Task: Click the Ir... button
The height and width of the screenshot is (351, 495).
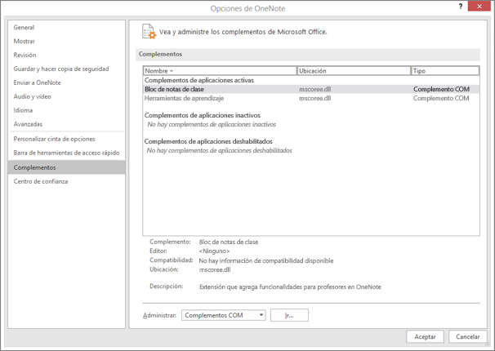Action: [289, 315]
